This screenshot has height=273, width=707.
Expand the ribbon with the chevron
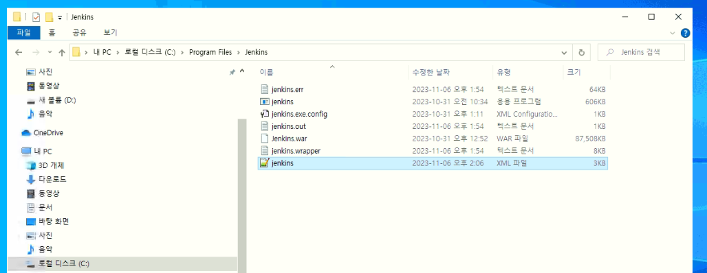(x=673, y=34)
